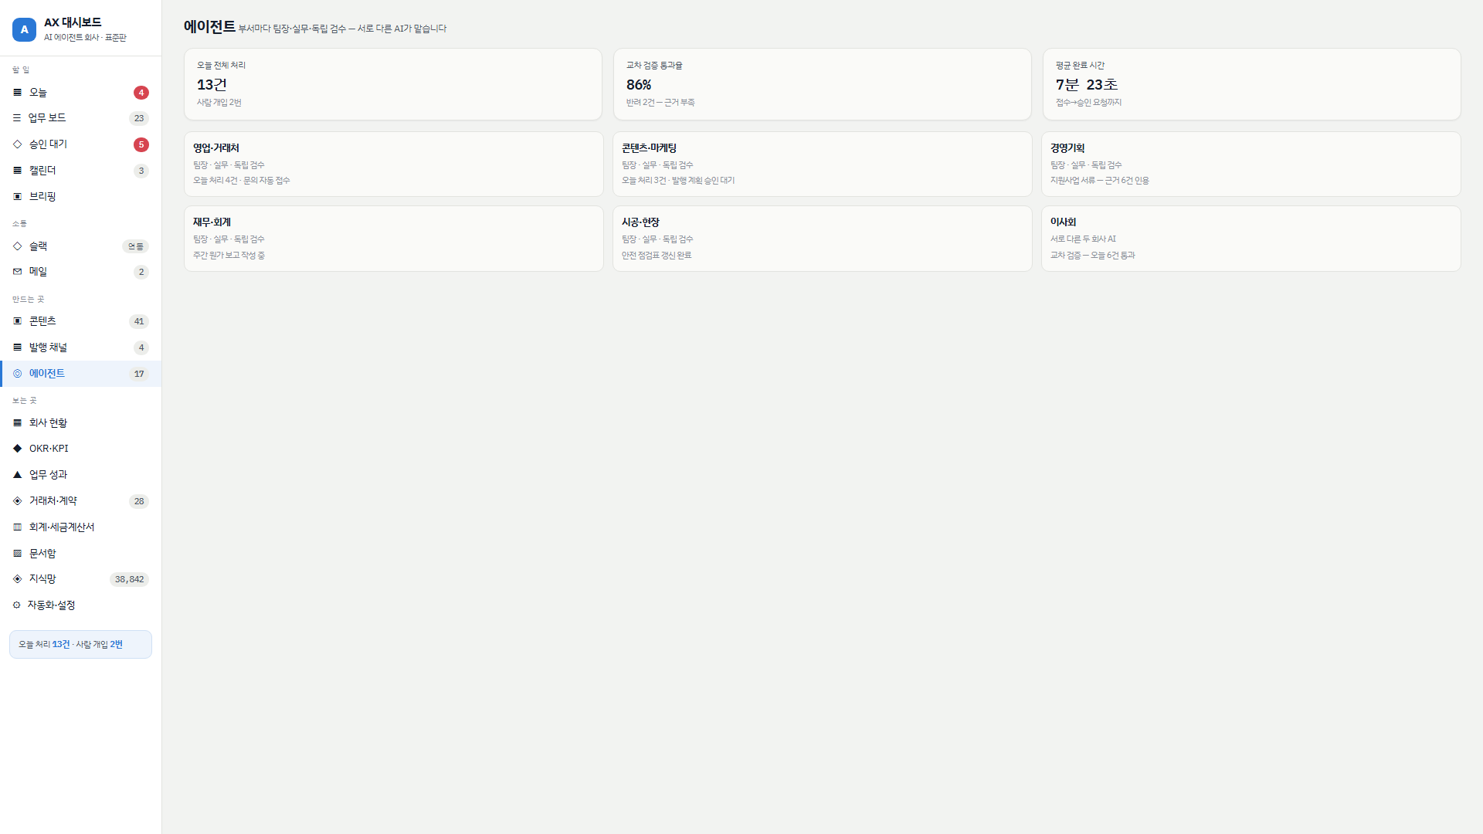The height and width of the screenshot is (834, 1483).
Task: Click the 브리핑 sidebar icon
Action: pos(17,197)
